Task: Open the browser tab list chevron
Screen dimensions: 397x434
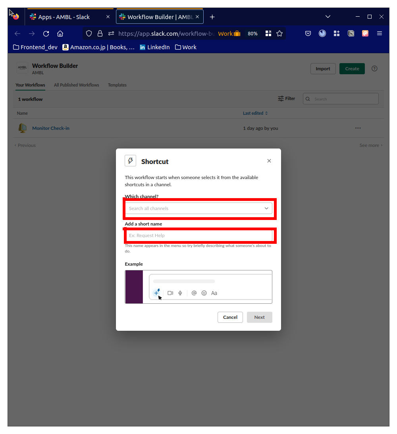Action: pyautogui.click(x=328, y=16)
